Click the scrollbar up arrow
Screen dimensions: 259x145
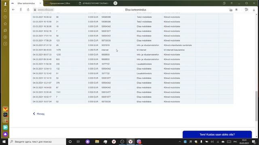256,14
